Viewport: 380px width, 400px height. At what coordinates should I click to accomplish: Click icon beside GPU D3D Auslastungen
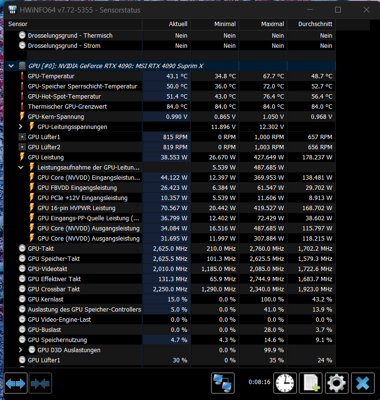click(31, 350)
